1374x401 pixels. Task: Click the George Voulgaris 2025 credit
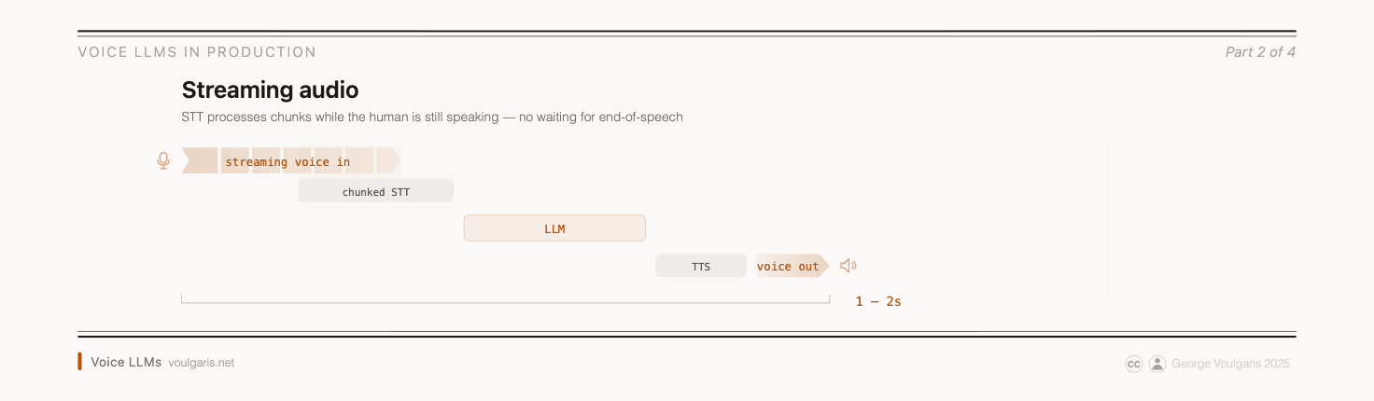pos(1230,364)
